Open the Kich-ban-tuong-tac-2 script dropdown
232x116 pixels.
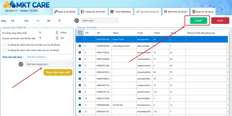coord(49,64)
